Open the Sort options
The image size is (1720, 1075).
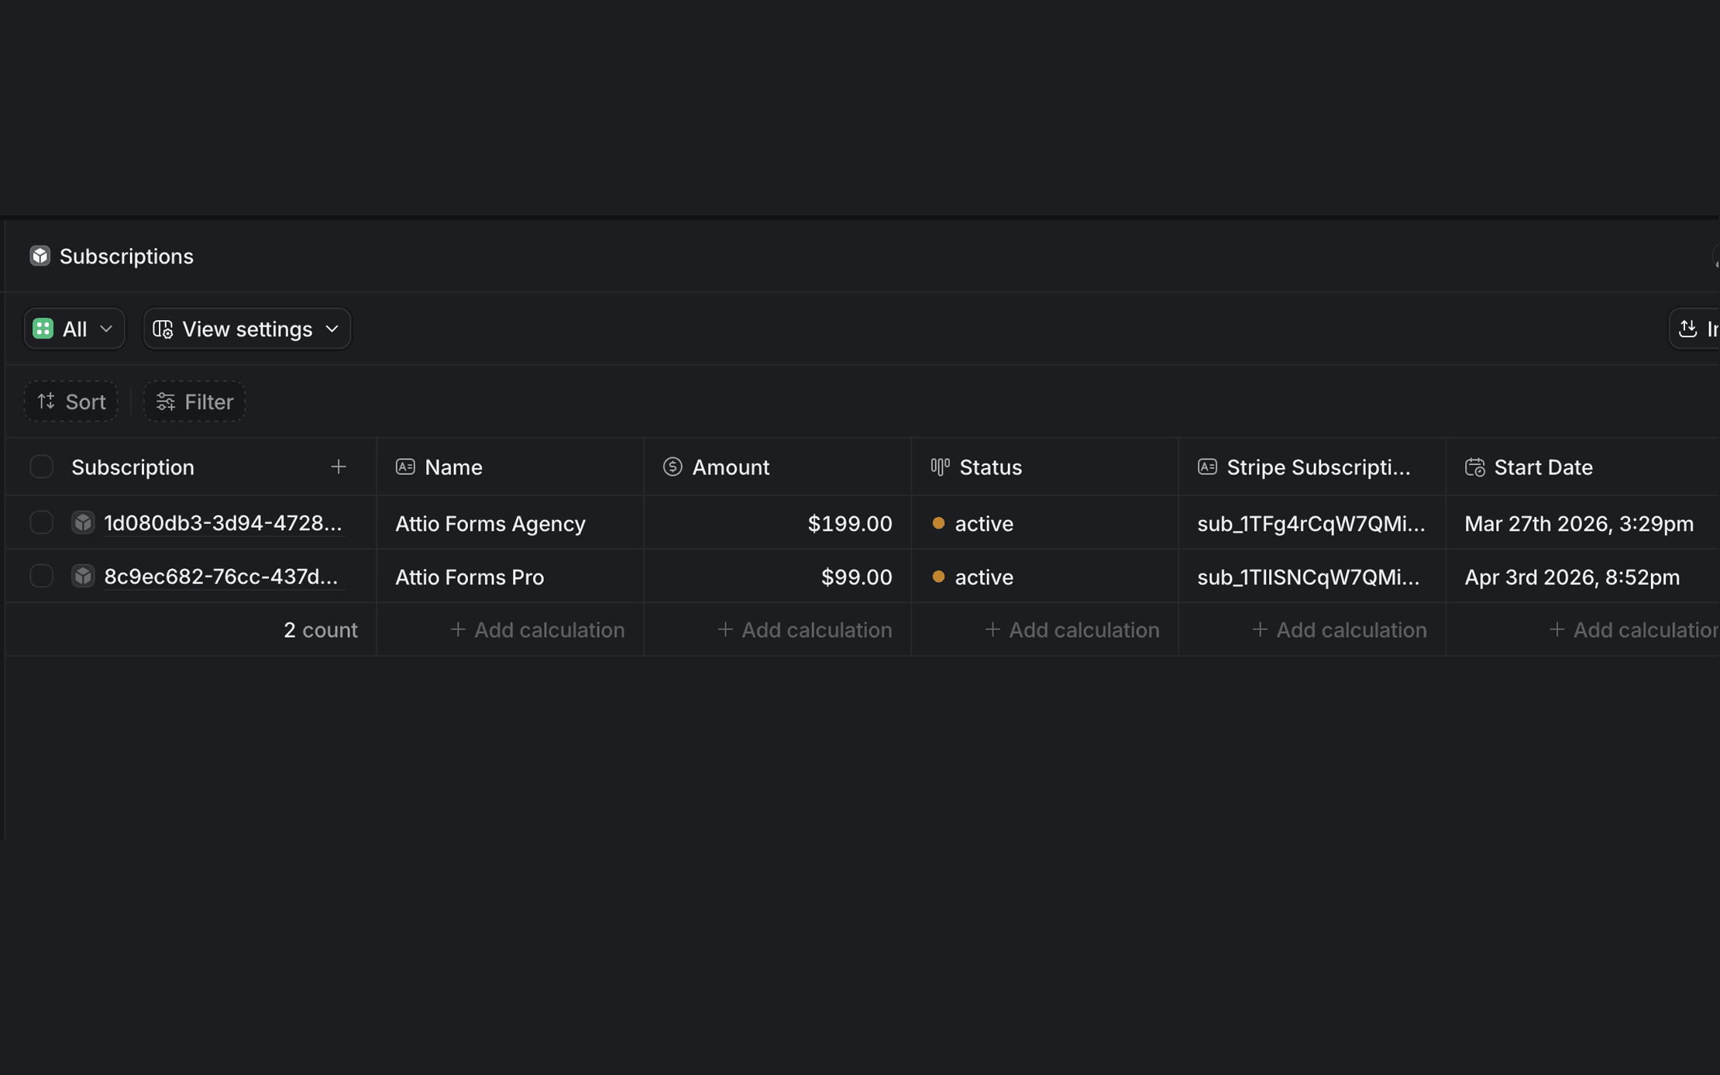[x=71, y=401]
